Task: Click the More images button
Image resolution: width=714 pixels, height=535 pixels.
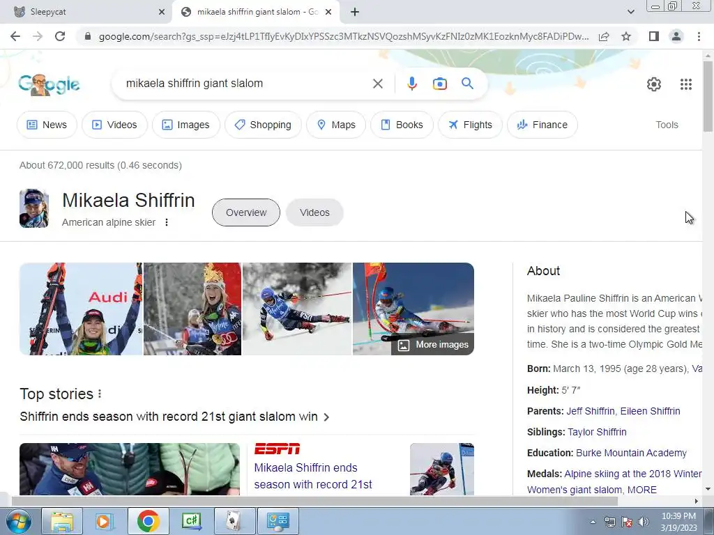Action: (433, 344)
